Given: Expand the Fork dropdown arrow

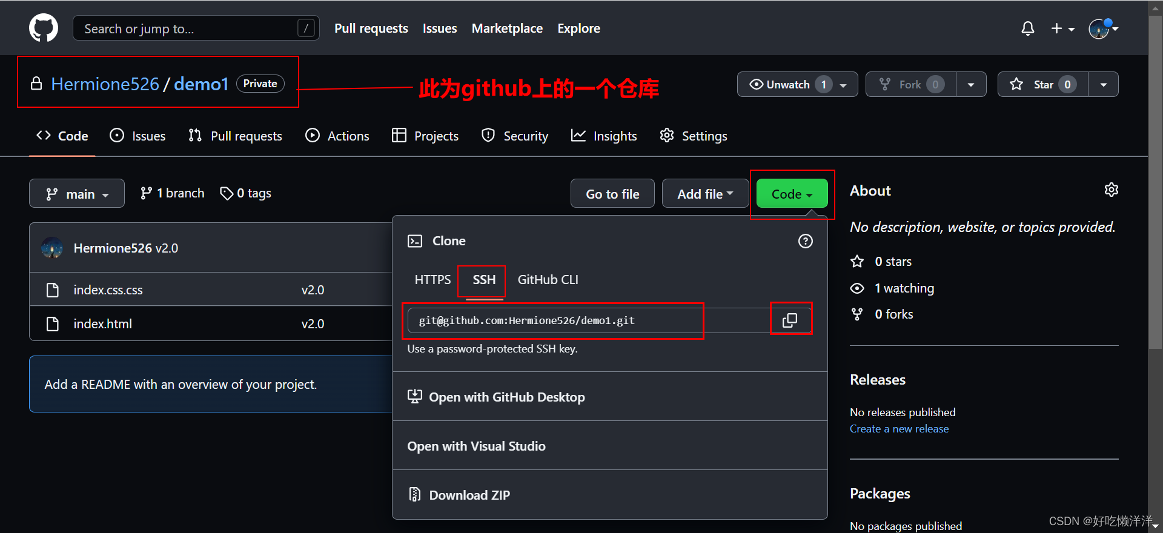Looking at the screenshot, I should [971, 84].
